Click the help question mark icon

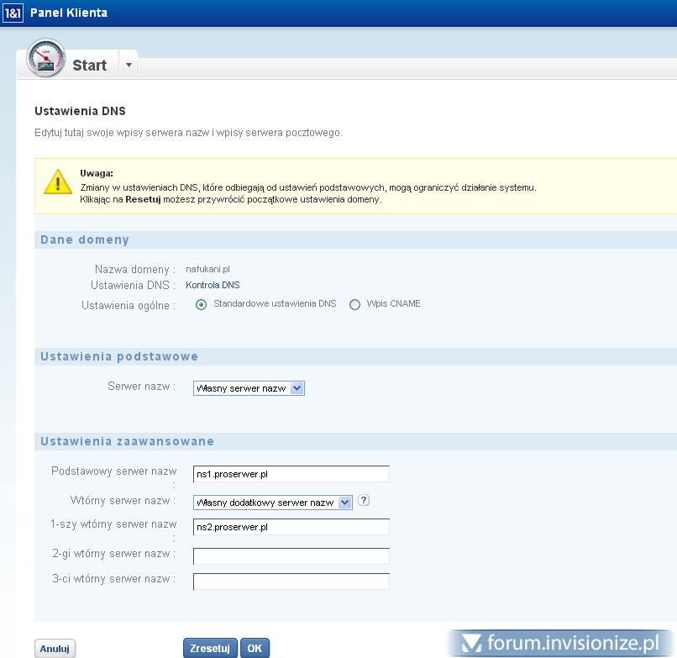pos(364,501)
